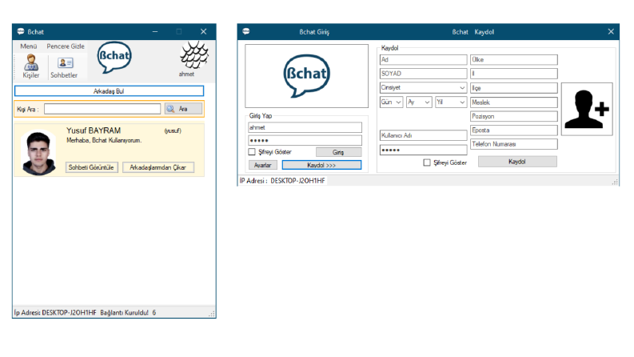Open the Gün day dropdown
634x357 pixels.
pyautogui.click(x=391, y=102)
